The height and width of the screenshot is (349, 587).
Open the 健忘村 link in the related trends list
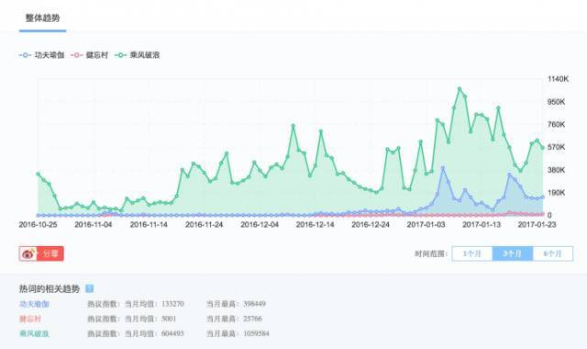point(30,319)
